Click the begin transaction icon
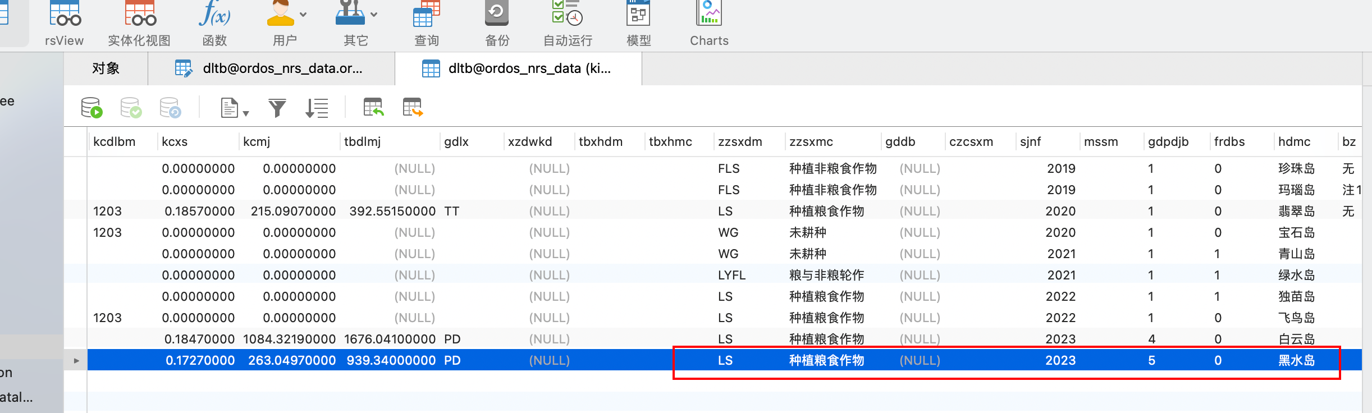Viewport: 1372px width, 413px height. coord(92,108)
